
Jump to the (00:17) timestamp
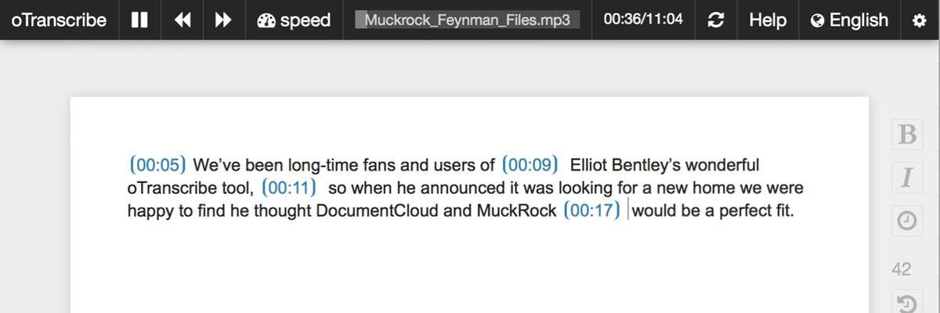click(x=592, y=210)
